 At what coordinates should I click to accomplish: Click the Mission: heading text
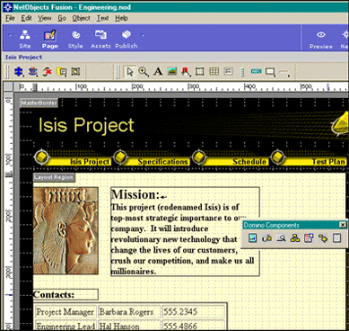point(135,194)
